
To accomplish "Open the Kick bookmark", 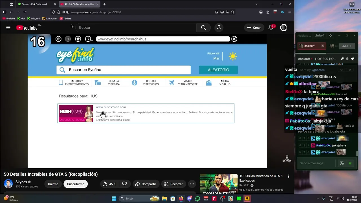I will coord(21,19).
